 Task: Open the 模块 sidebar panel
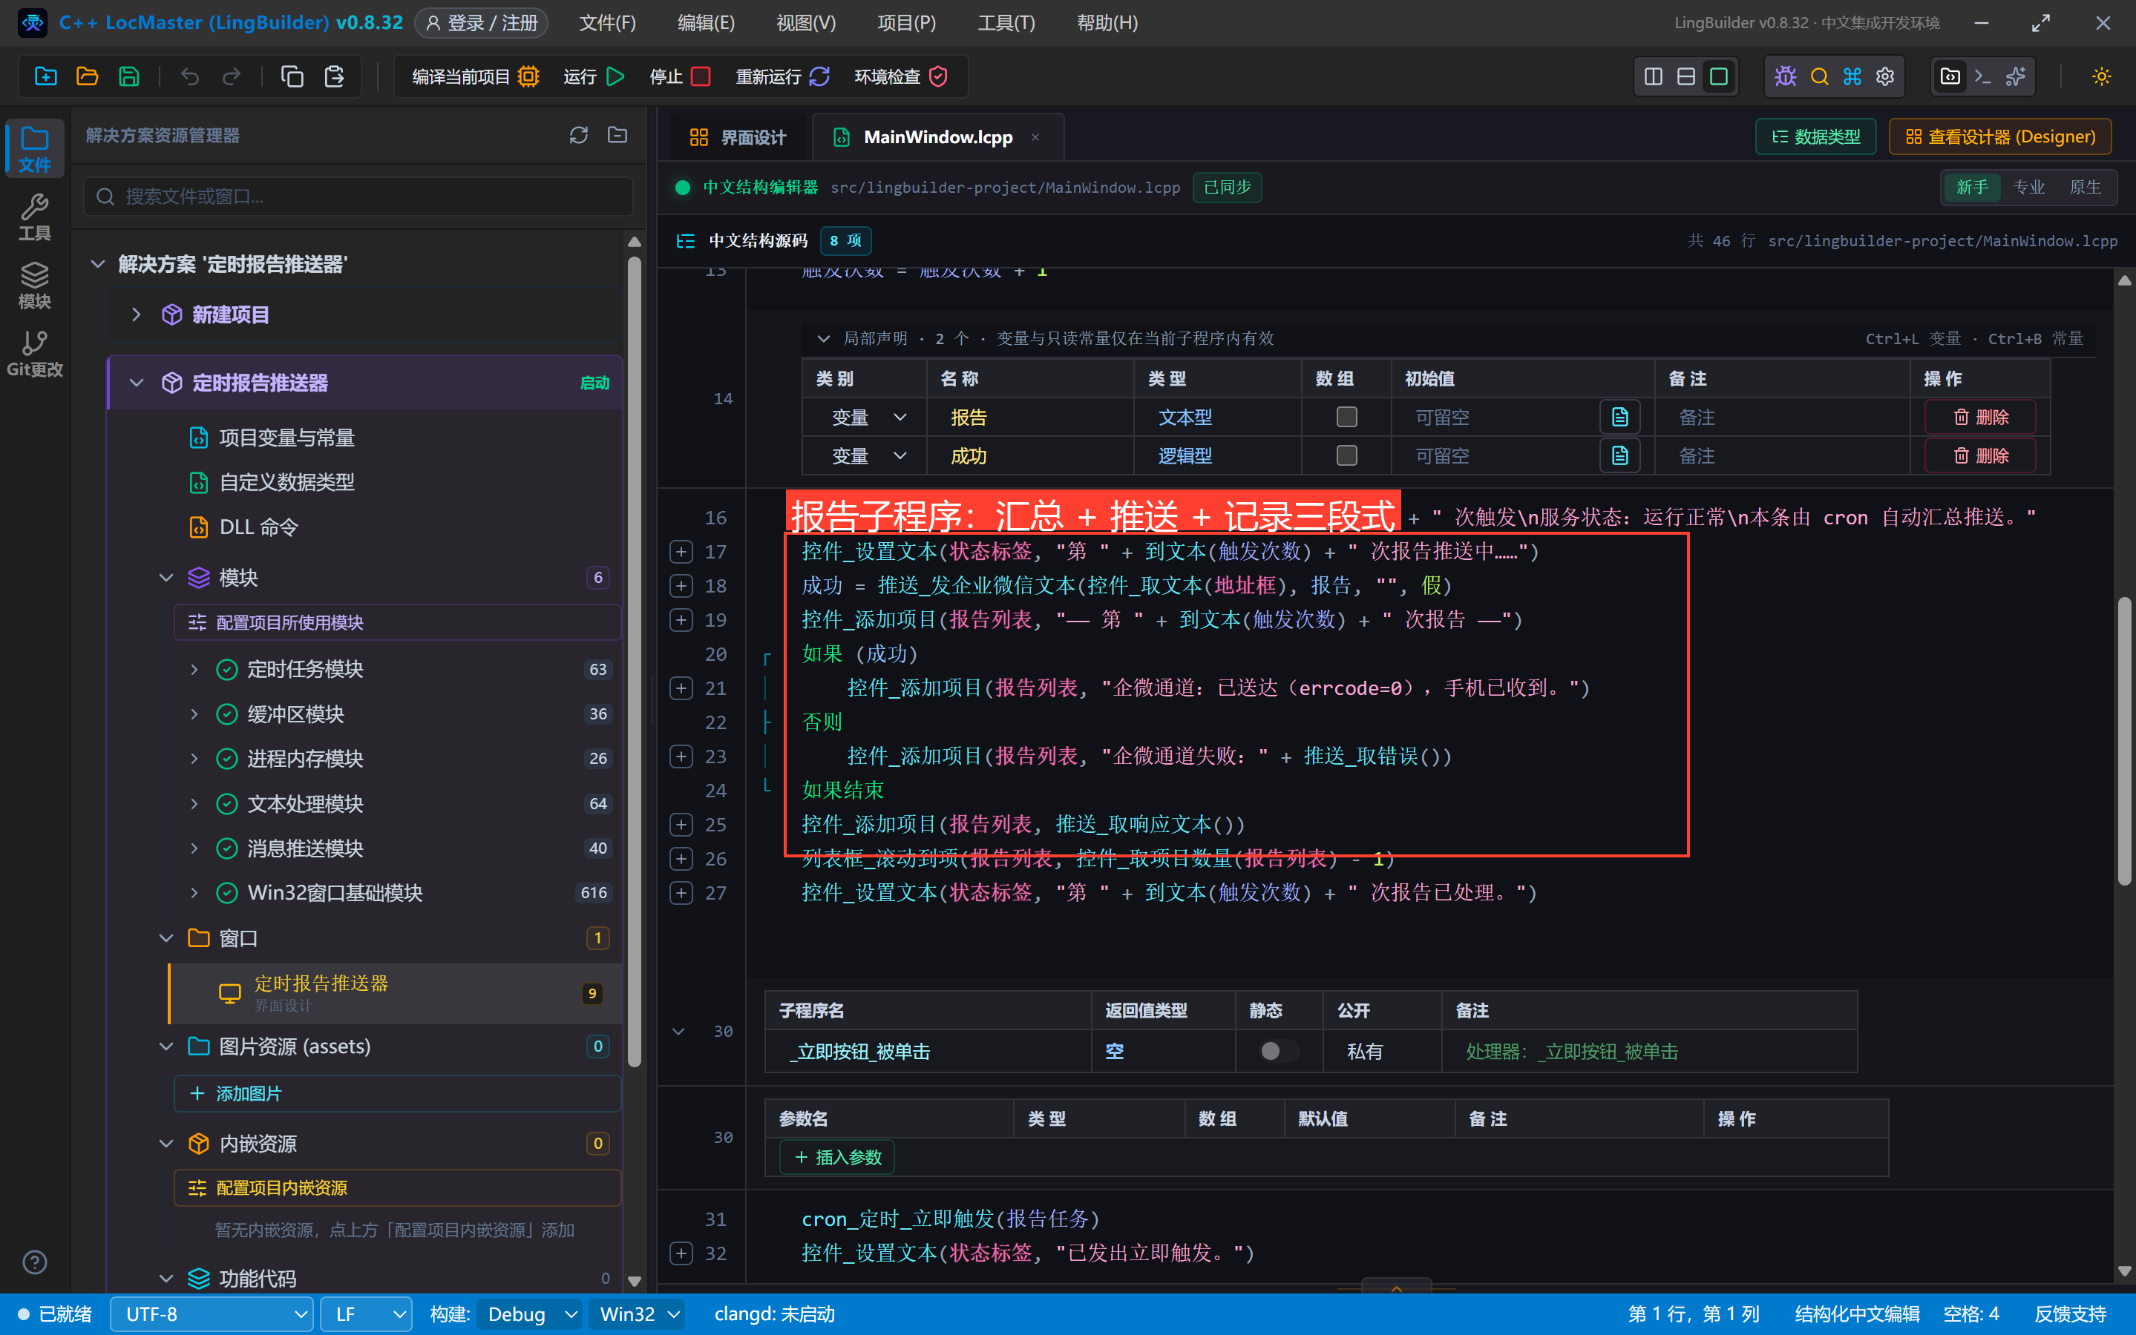click(34, 286)
